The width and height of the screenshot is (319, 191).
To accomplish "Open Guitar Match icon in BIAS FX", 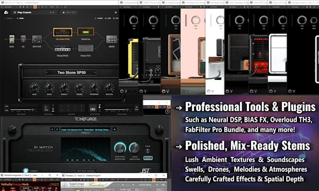I will pos(46,108).
